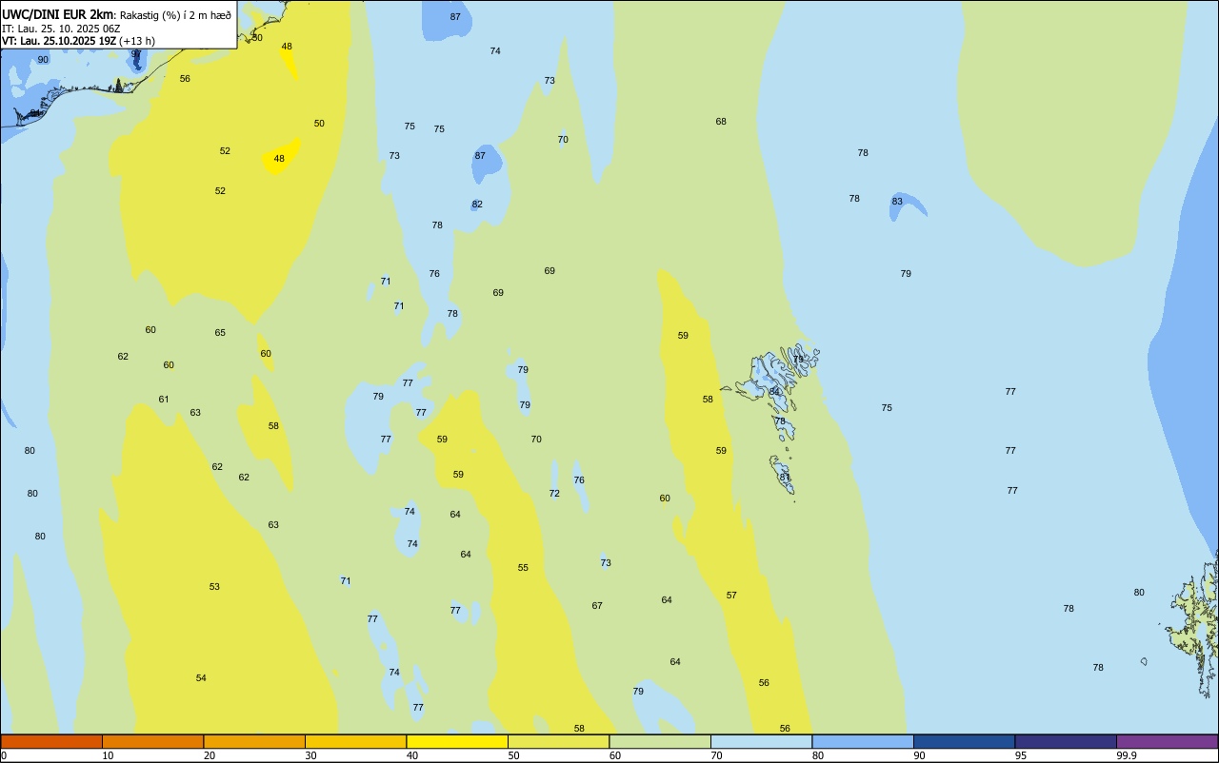The height and width of the screenshot is (763, 1219).
Task: Click the map value 90 near the coast
Action: pos(43,60)
